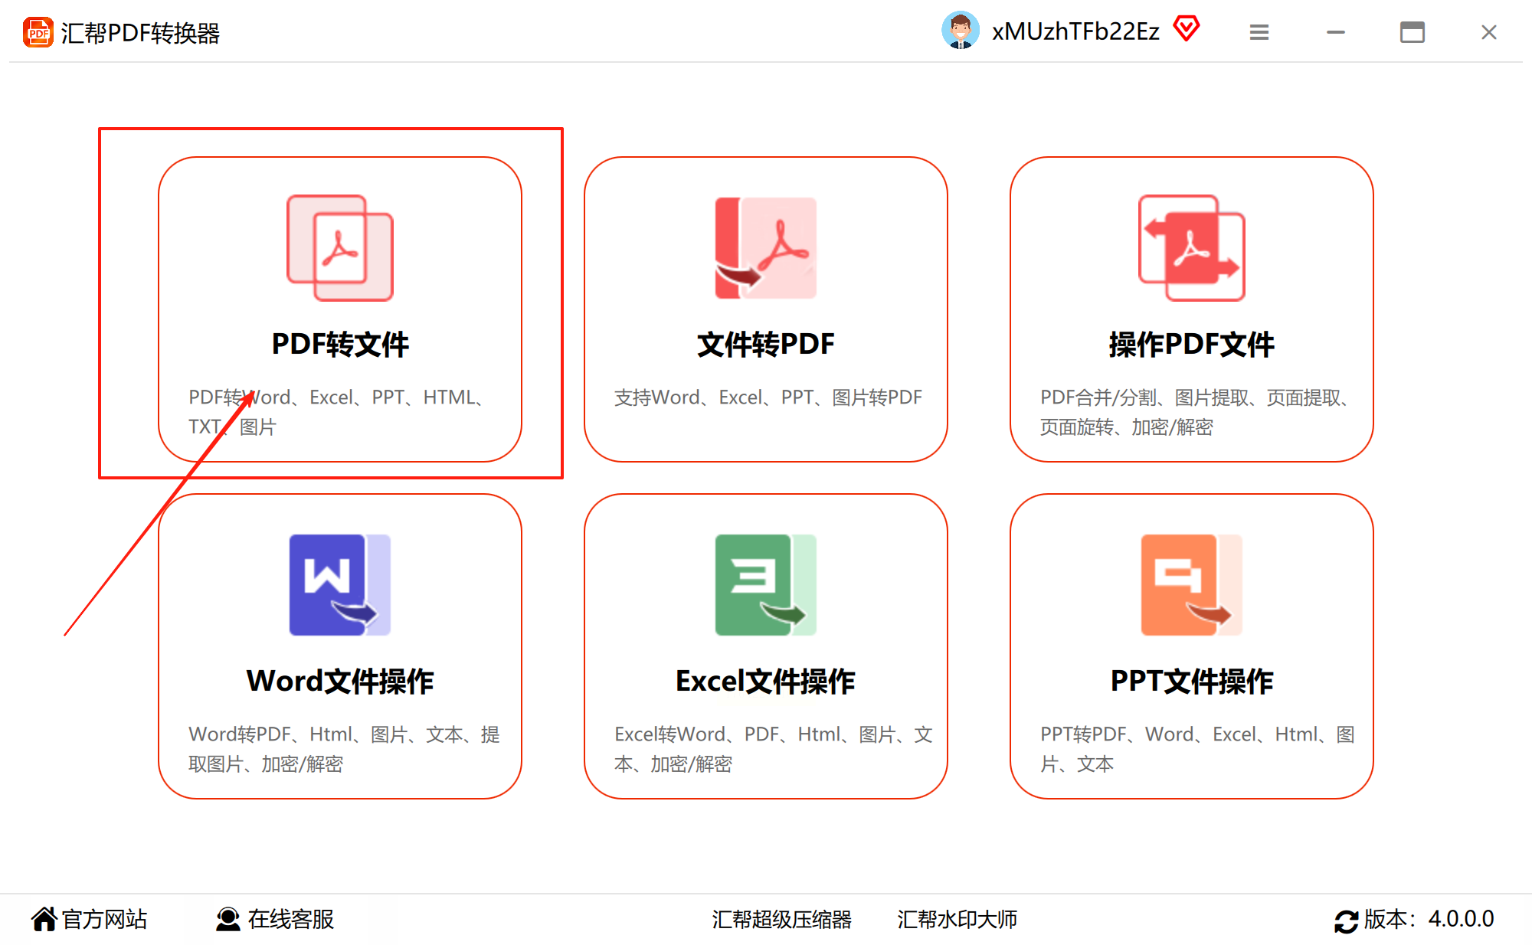
Task: Click the Word文件操作 blue W icon
Action: (x=339, y=584)
